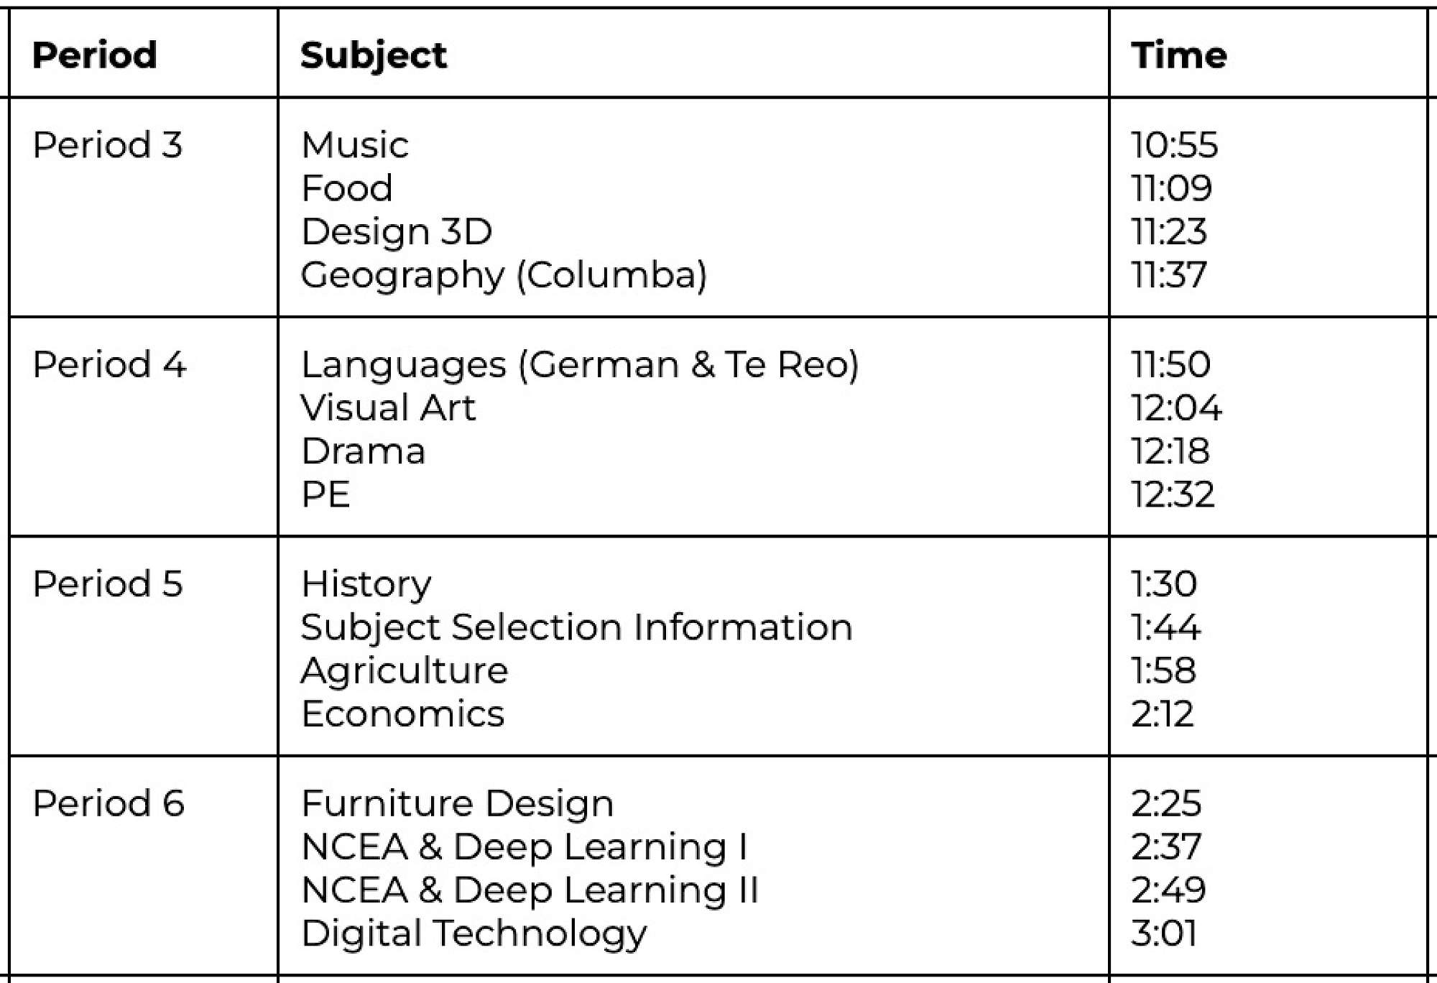Click the 11:09 time for Food
This screenshot has width=1437, height=983.
point(1172,188)
